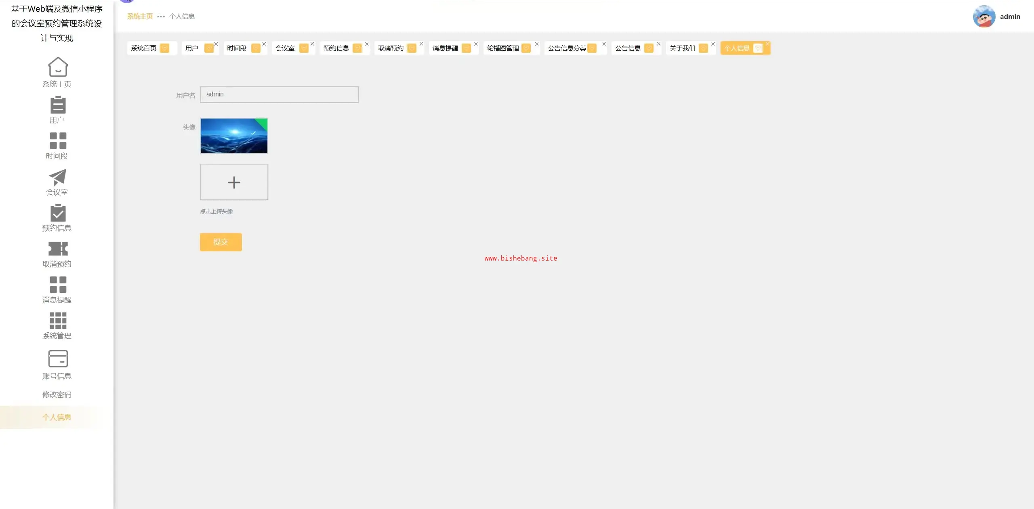
Task: Expand the 系统管理 grid menu
Action: [x=58, y=321]
